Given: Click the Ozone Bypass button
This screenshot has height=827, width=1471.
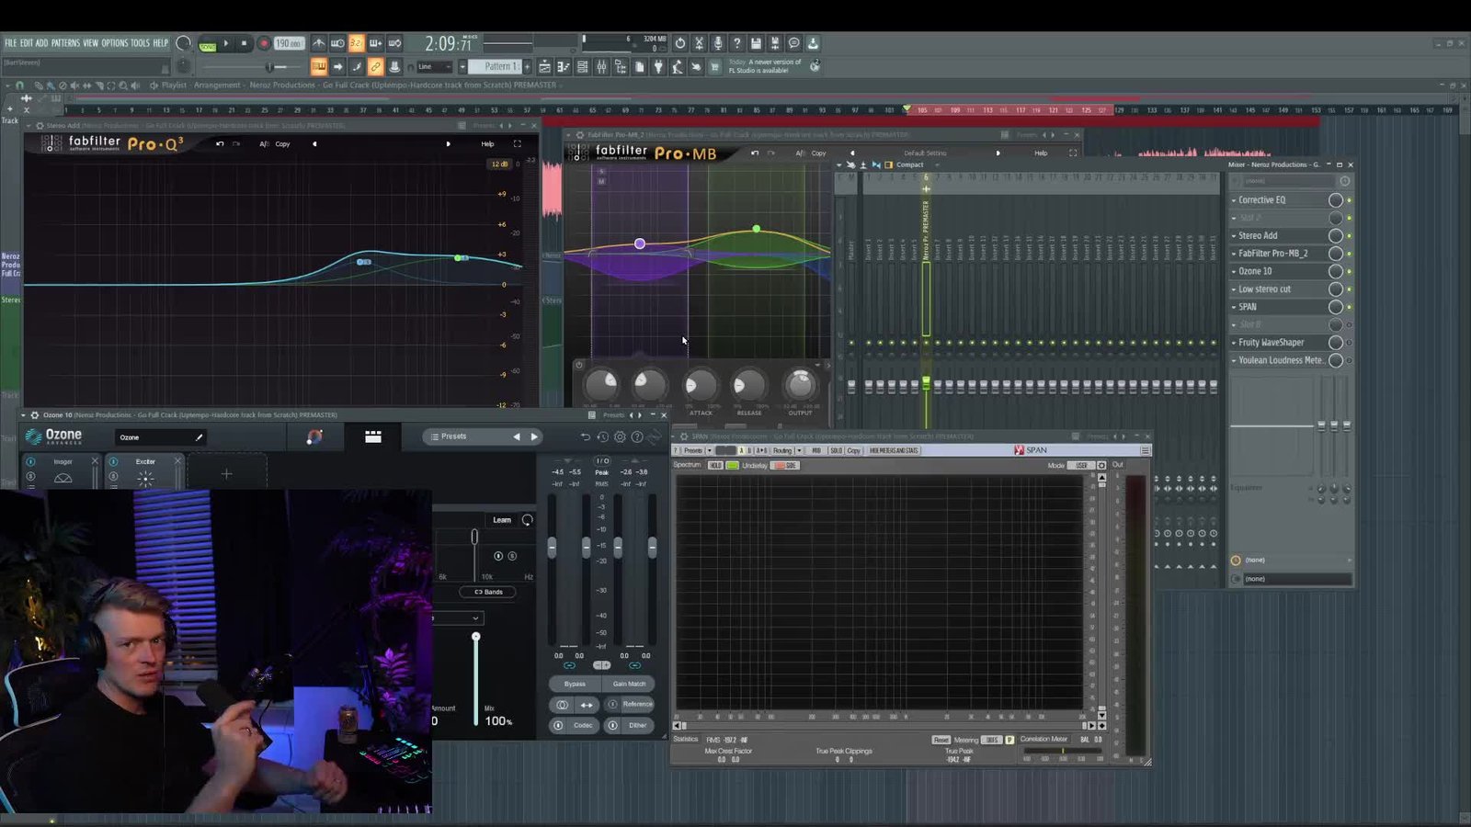Looking at the screenshot, I should [575, 684].
